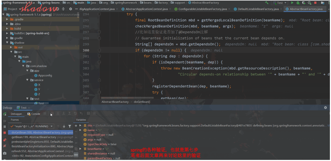Select getBean:199 stack frame
331x161 pixels.
[x=41, y=137]
